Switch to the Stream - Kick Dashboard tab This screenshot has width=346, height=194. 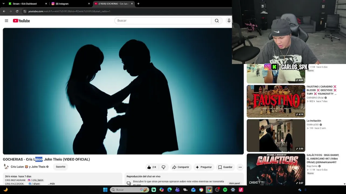(x=28, y=4)
